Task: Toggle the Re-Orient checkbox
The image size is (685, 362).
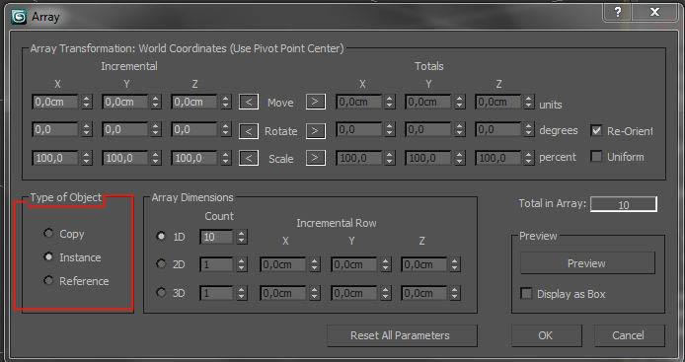Action: [x=596, y=130]
